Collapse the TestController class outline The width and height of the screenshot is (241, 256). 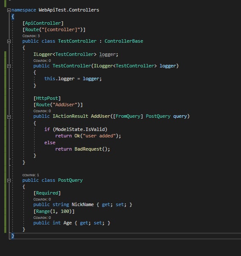click(x=9, y=41)
